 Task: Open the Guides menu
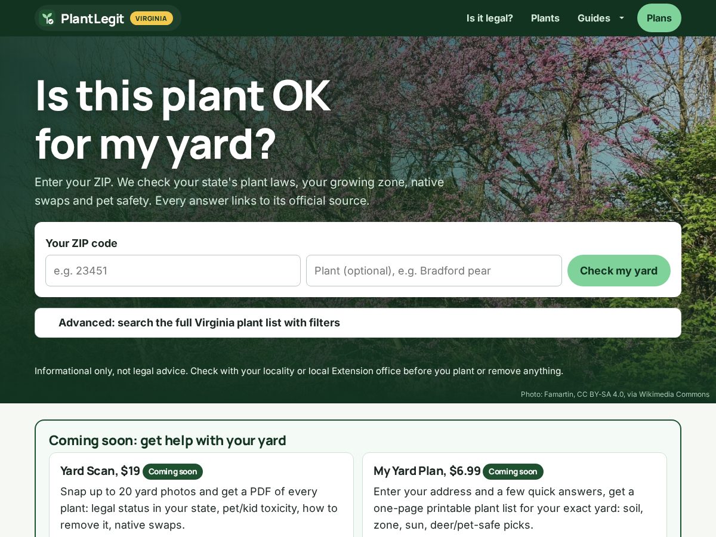(x=601, y=18)
